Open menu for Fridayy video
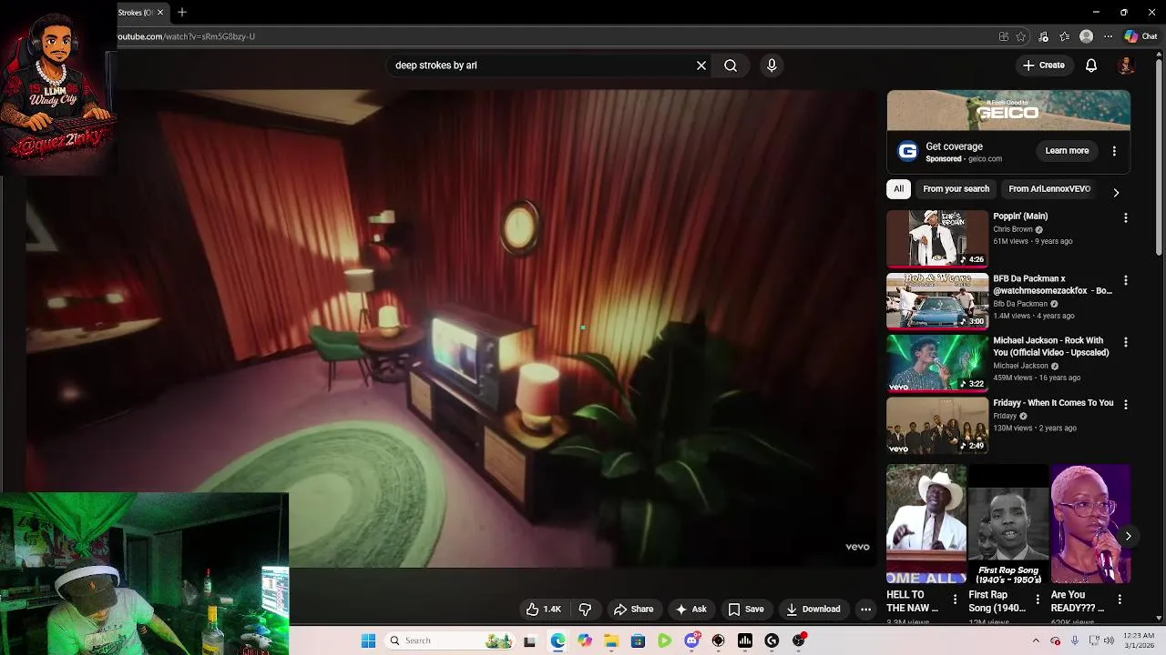This screenshot has height=655, width=1166. point(1125,404)
